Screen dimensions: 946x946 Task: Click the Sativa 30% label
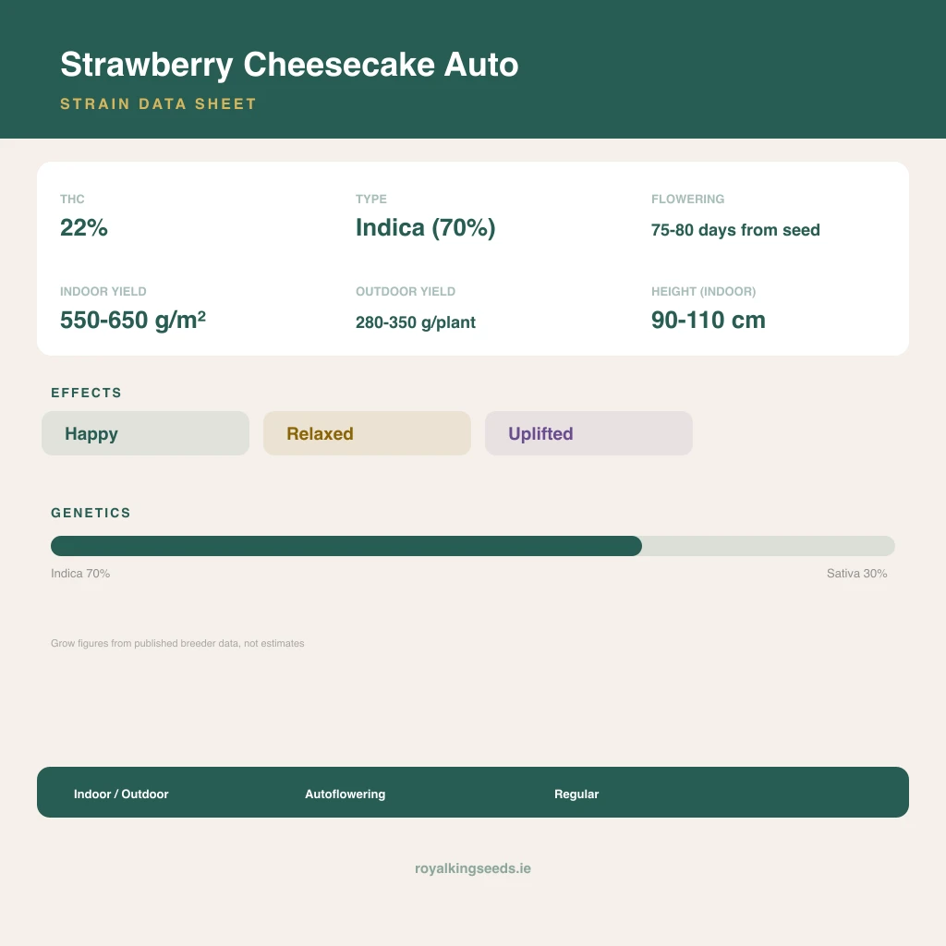pos(856,573)
